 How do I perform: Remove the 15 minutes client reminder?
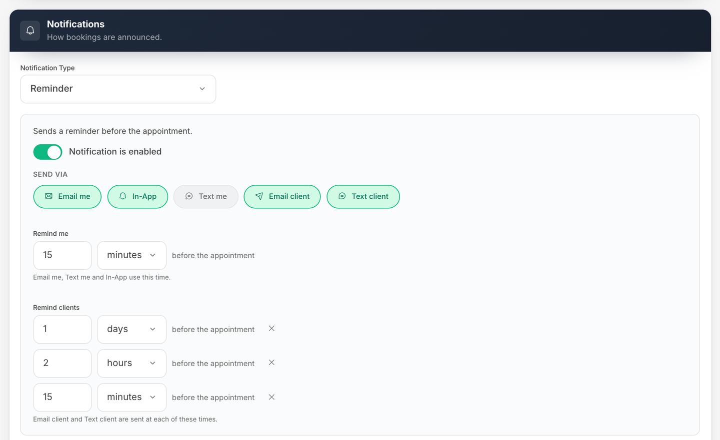point(271,397)
